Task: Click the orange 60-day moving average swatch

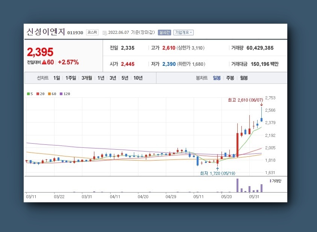Action: [x=49, y=94]
